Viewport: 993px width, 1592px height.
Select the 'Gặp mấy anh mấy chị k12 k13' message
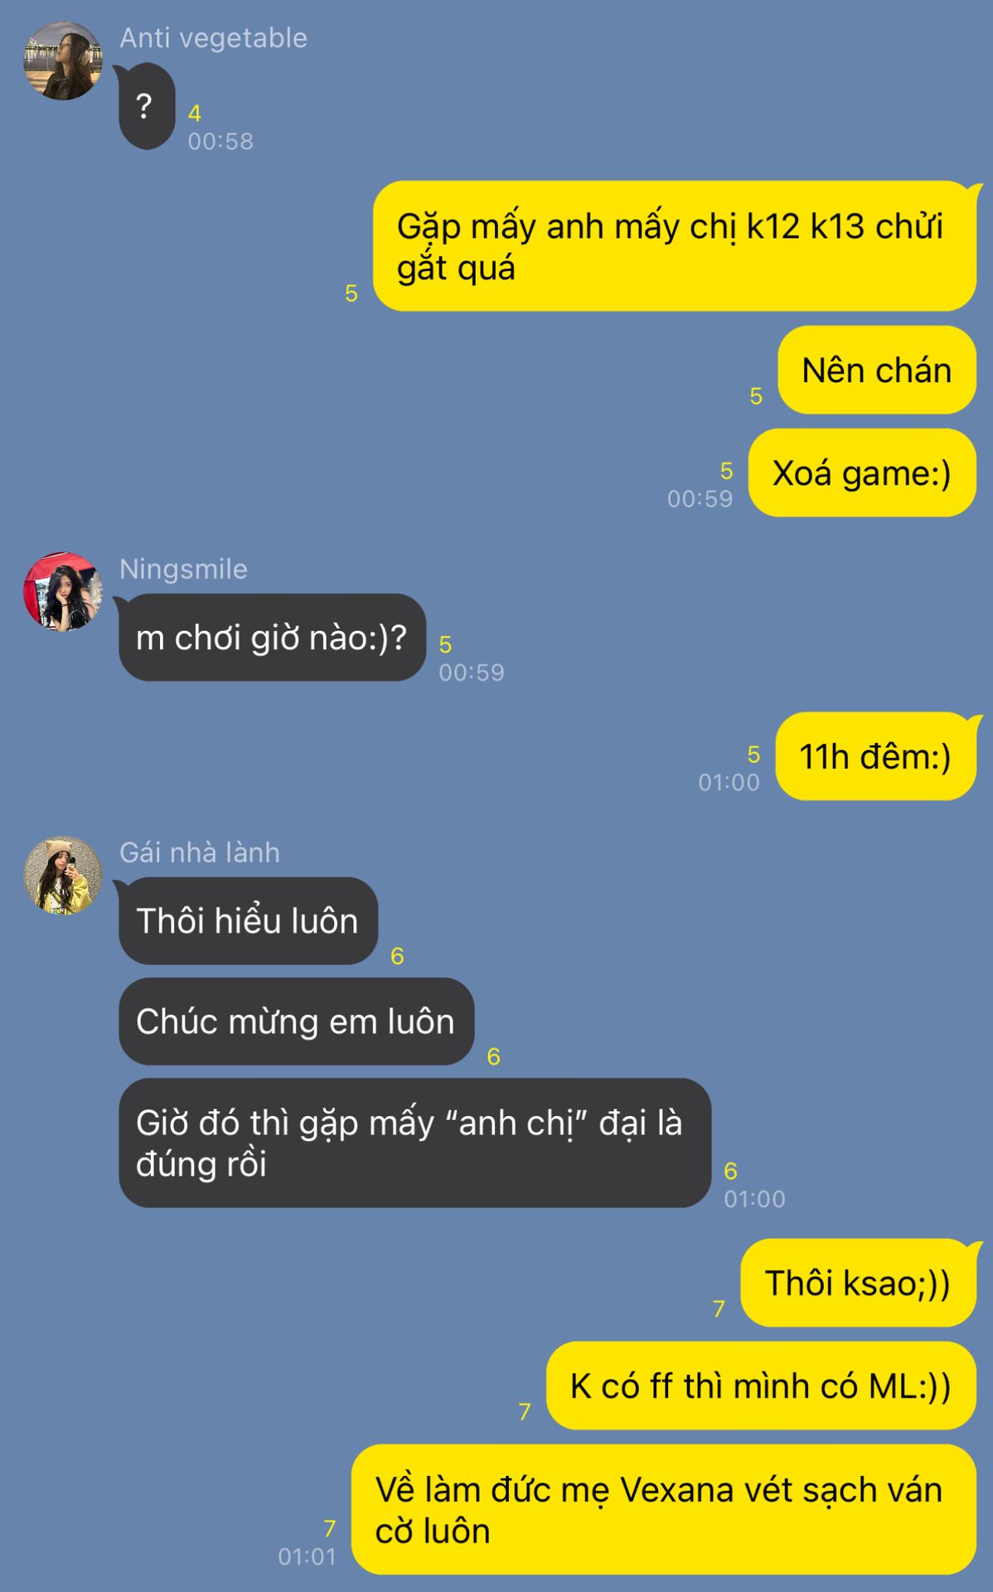click(x=675, y=246)
